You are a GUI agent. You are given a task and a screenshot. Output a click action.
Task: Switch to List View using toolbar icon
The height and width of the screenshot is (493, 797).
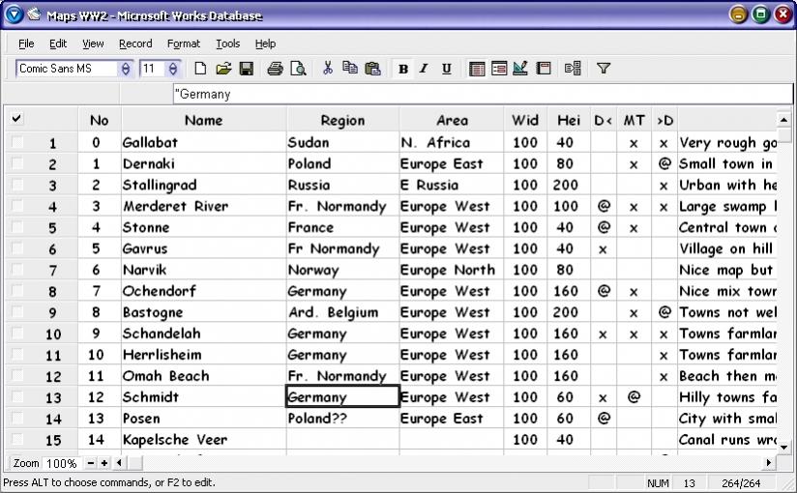(477, 69)
